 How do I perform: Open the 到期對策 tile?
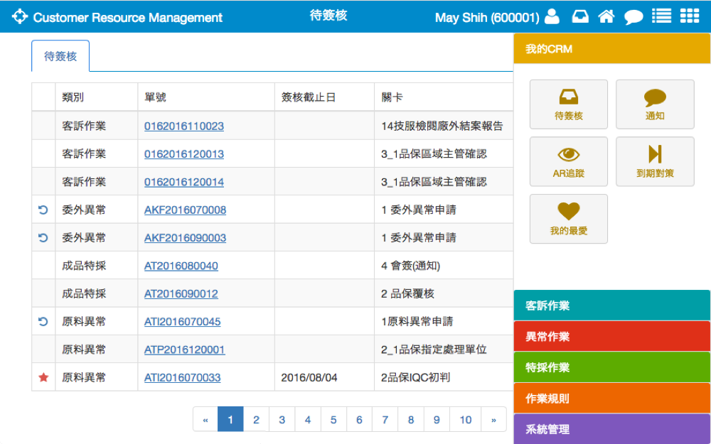point(655,161)
